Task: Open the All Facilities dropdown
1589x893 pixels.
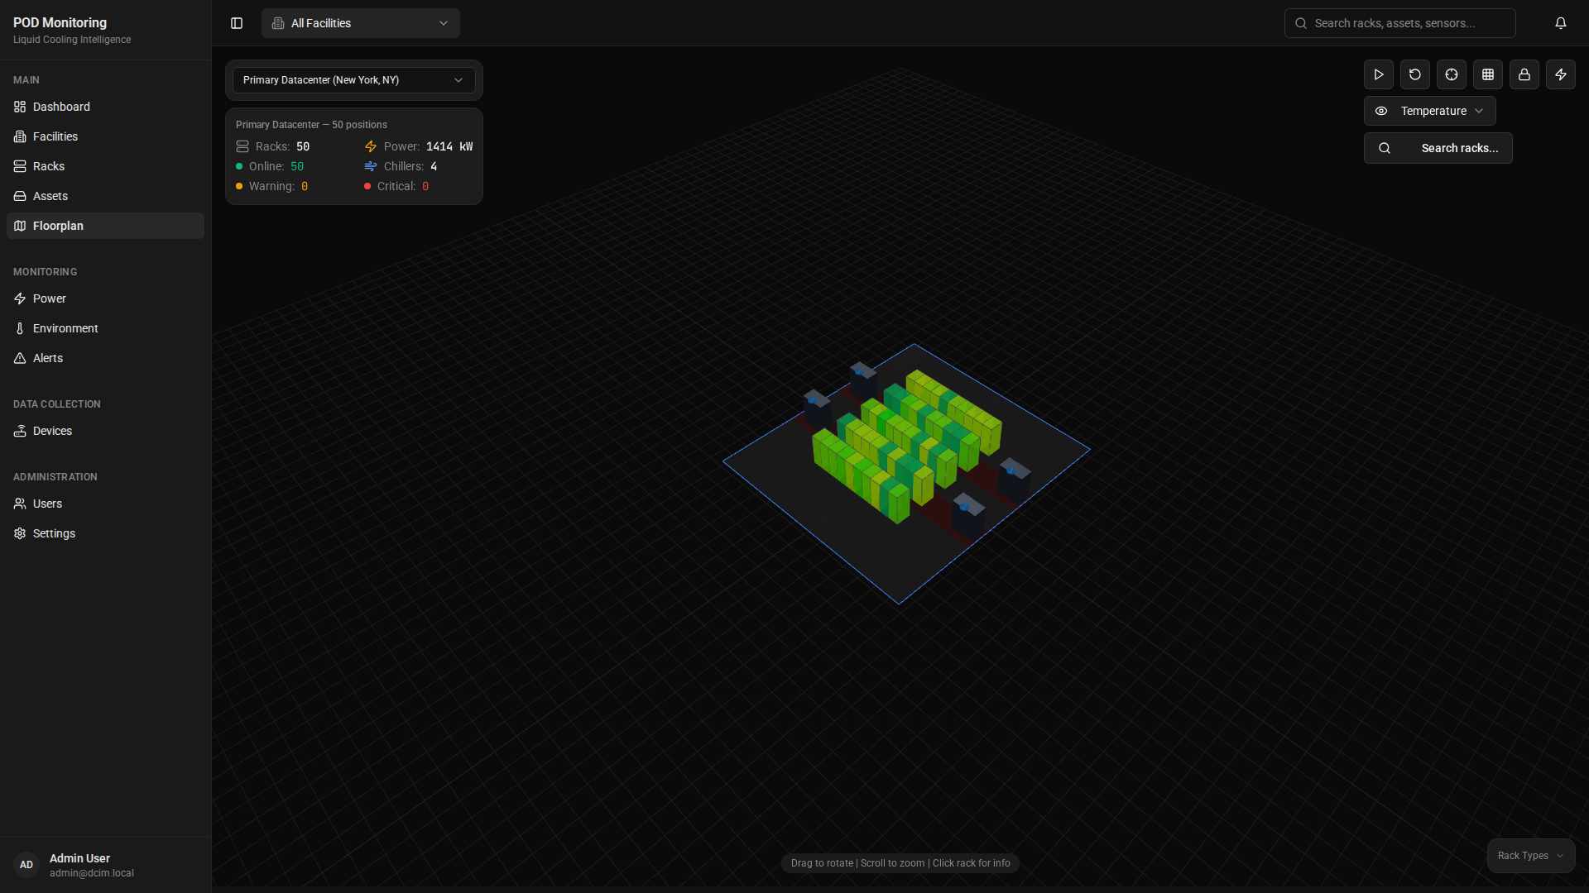Action: [x=360, y=23]
